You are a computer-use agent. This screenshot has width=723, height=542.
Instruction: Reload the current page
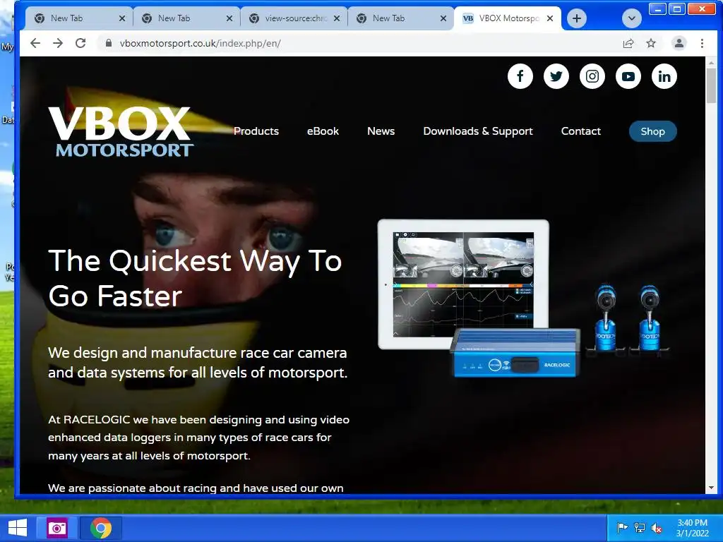tap(80, 43)
